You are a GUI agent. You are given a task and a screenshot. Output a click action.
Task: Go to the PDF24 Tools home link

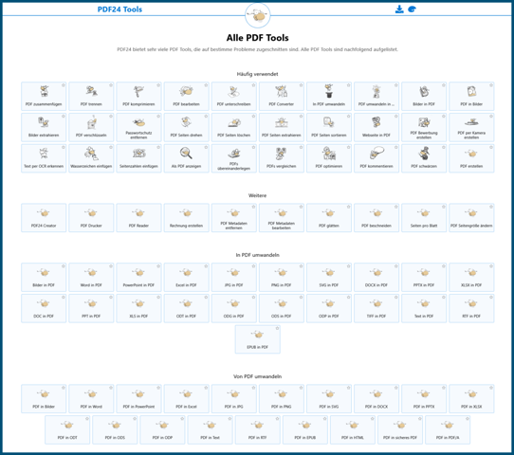coord(119,9)
